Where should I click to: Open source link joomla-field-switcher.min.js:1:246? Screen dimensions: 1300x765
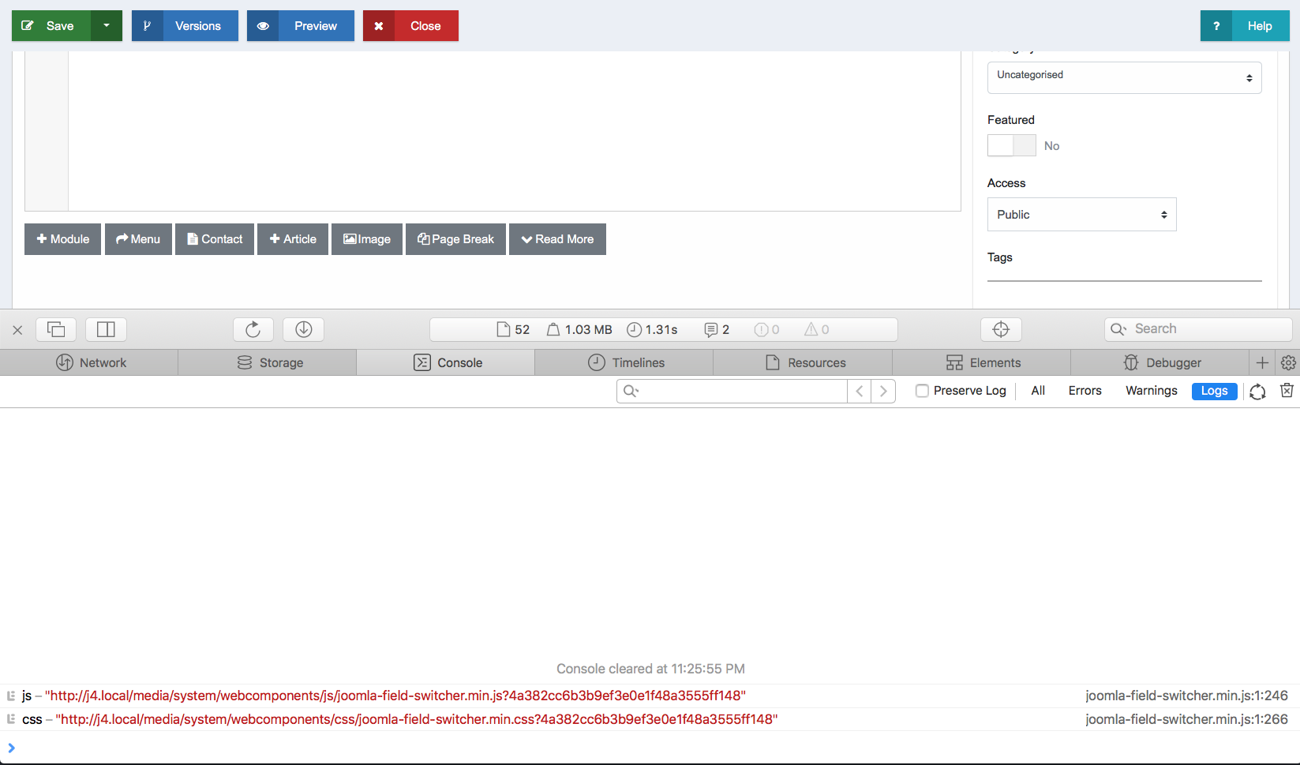[x=1186, y=696]
